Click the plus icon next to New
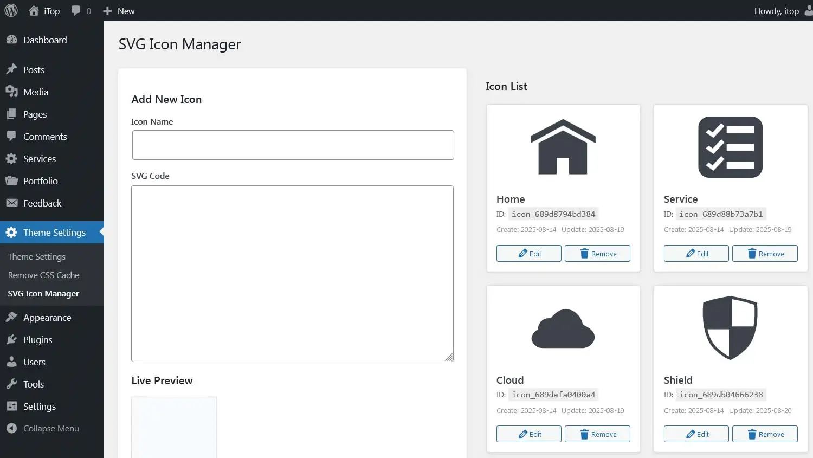 tap(107, 11)
